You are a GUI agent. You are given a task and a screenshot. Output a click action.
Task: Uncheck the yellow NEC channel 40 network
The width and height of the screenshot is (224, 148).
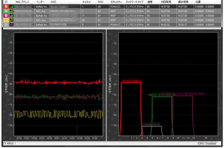tap(6, 20)
